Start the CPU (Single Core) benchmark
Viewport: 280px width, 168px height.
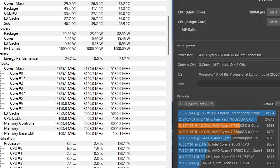point(273,22)
